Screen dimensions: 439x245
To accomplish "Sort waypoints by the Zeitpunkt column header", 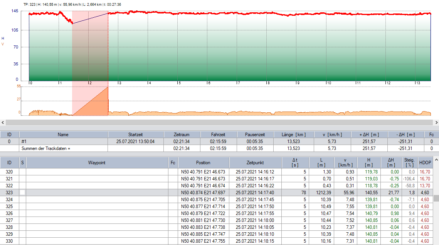I will tap(256, 163).
